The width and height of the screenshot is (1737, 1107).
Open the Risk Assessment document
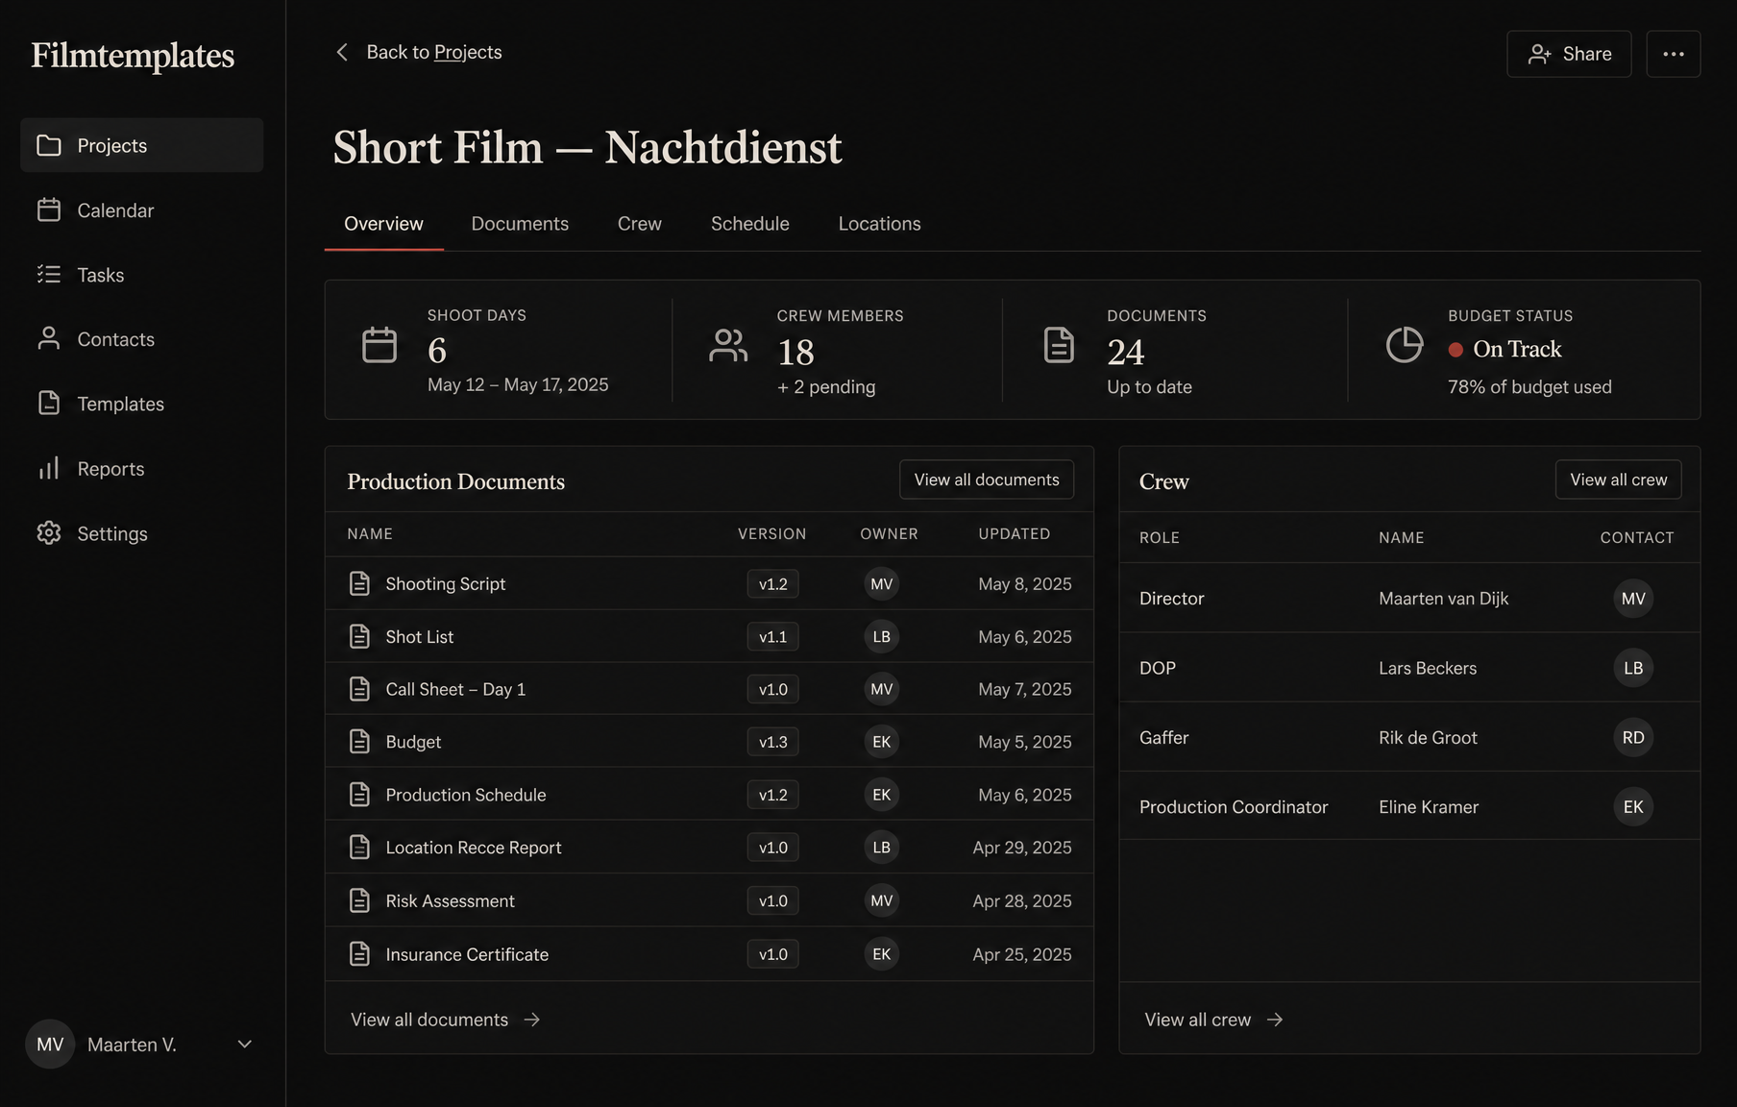(709, 900)
